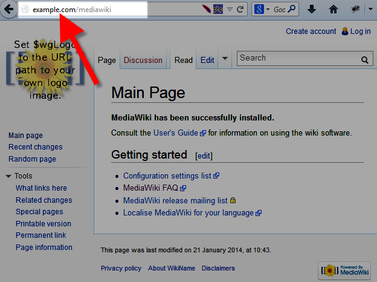Reload the page with the refresh icon

(x=240, y=10)
